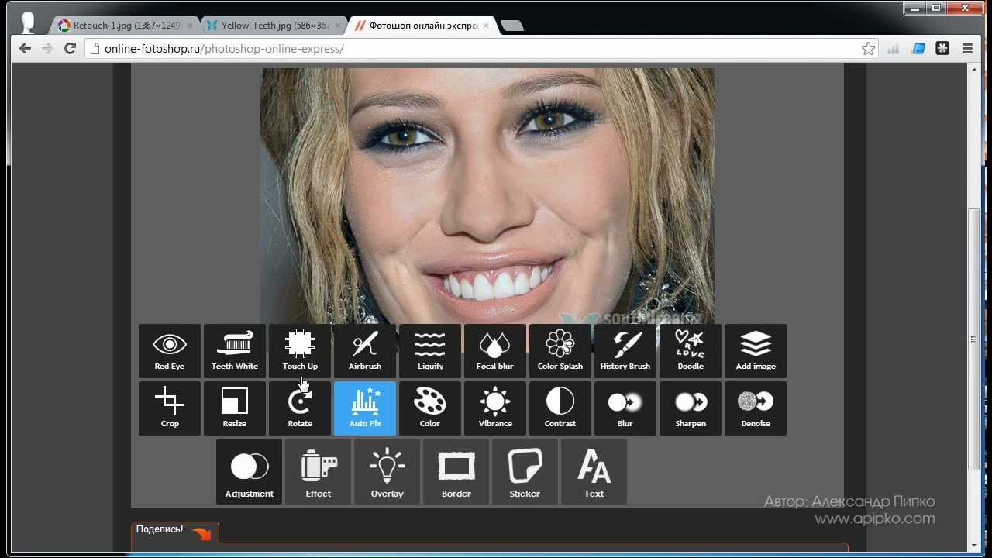
Task: Open the Liquify tool
Action: point(430,351)
